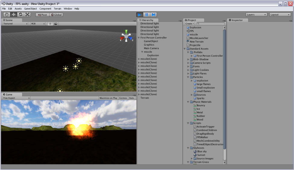Click the Create button in Project panel
Screen dimensions: 294x170
tap(189, 24)
